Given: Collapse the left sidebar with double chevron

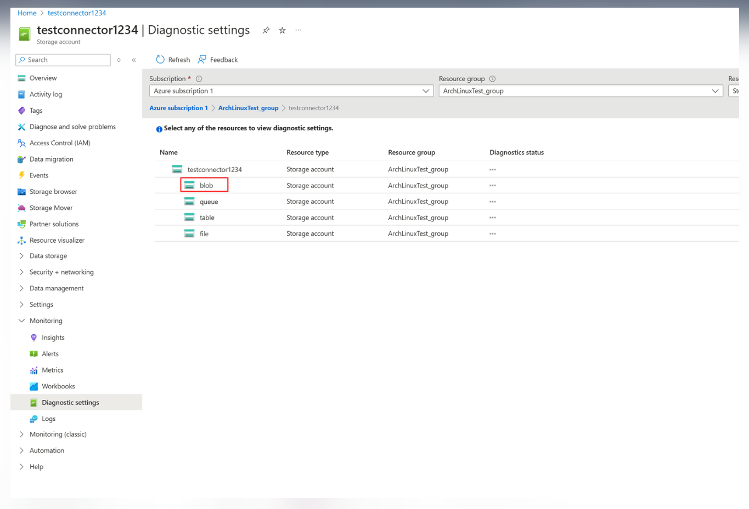Looking at the screenshot, I should [x=134, y=60].
